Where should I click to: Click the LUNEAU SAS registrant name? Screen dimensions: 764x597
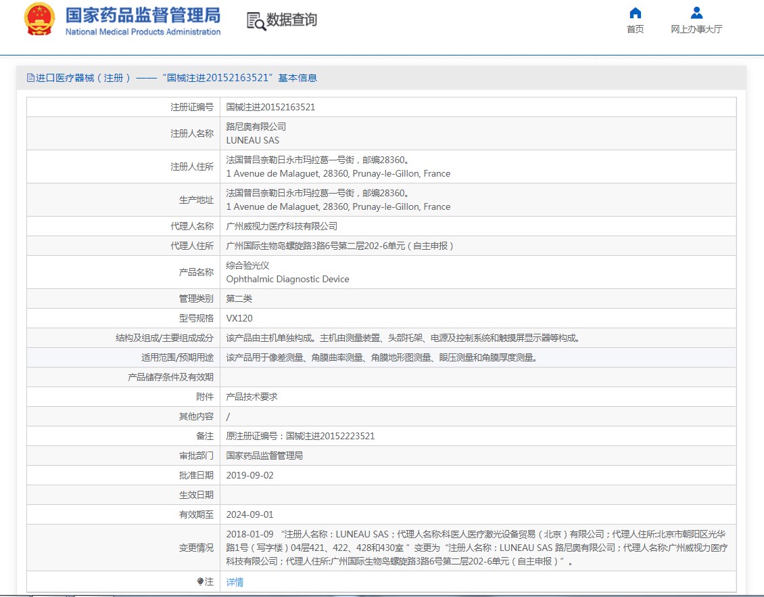pos(252,141)
